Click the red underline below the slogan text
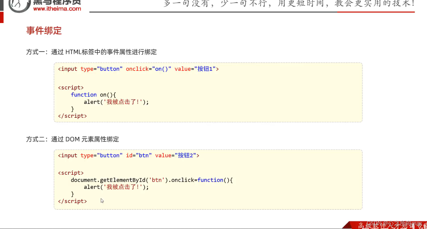This screenshot has height=229, width=427. 376,12
